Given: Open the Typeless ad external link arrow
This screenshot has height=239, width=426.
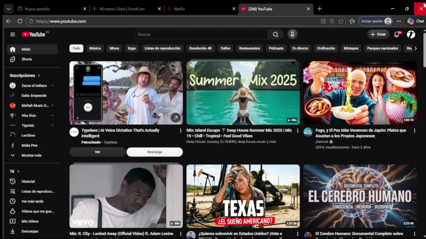Looking at the screenshot, I should (x=176, y=117).
